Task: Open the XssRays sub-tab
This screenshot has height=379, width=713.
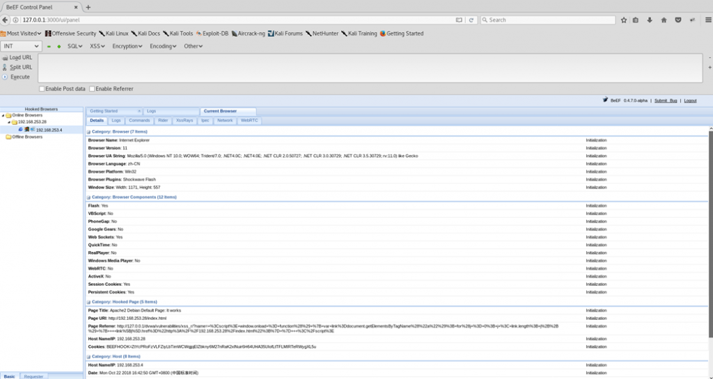Action: coord(185,121)
